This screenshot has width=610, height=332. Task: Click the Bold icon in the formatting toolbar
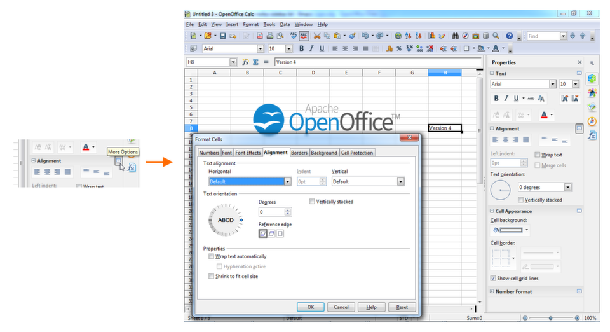[301, 48]
